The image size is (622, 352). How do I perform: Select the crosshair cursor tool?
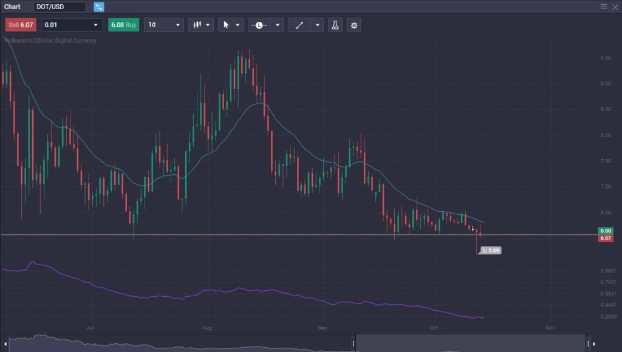point(225,25)
